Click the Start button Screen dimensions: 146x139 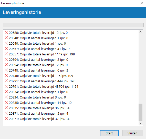tap(109, 133)
